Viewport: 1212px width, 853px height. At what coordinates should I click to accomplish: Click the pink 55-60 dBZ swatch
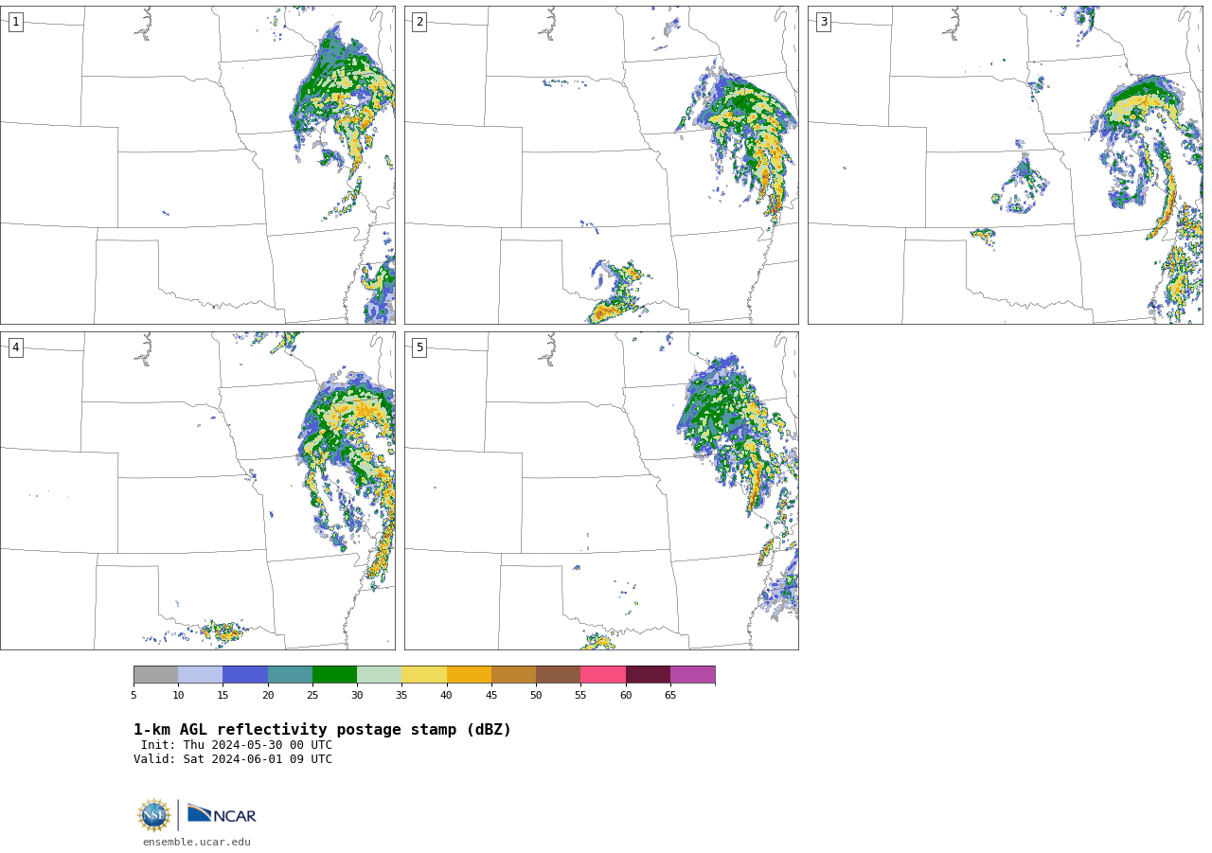603,675
